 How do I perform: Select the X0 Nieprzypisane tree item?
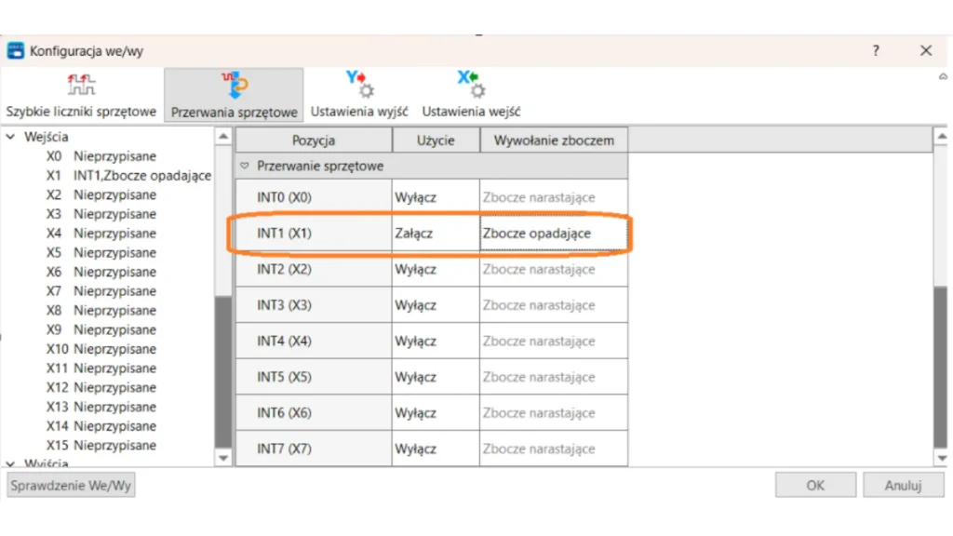pos(101,156)
